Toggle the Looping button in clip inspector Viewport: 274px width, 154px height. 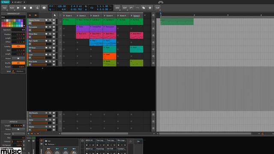click(18, 47)
